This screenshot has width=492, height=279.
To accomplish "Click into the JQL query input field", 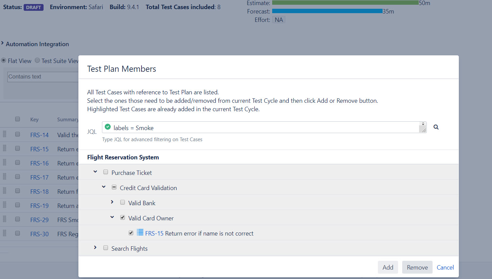I will click(265, 128).
